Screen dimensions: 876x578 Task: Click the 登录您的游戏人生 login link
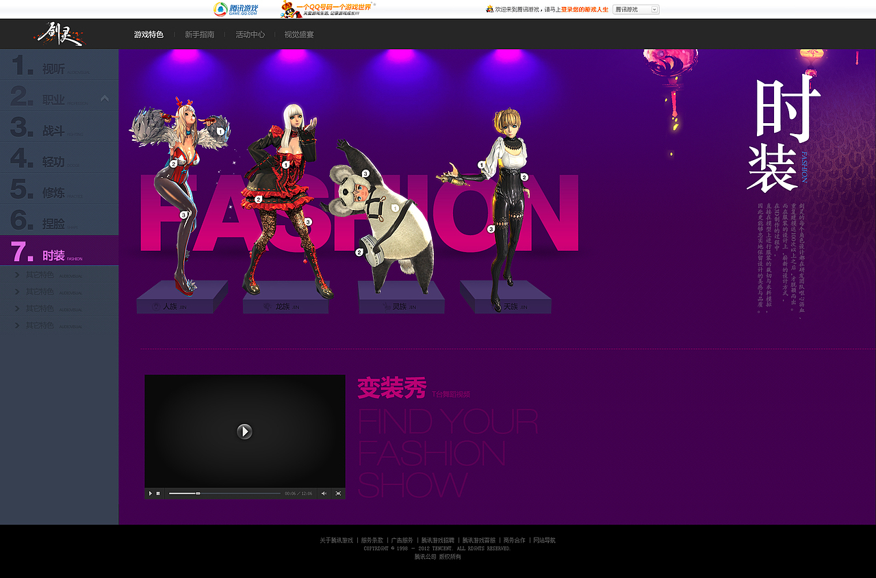click(x=584, y=10)
